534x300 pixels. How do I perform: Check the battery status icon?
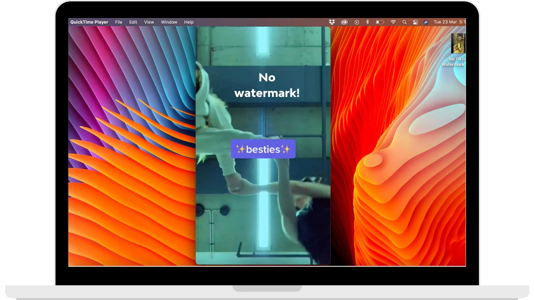coord(380,22)
